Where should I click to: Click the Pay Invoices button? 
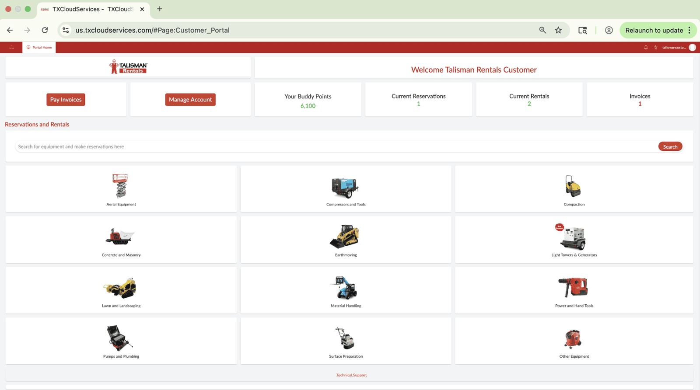(66, 100)
